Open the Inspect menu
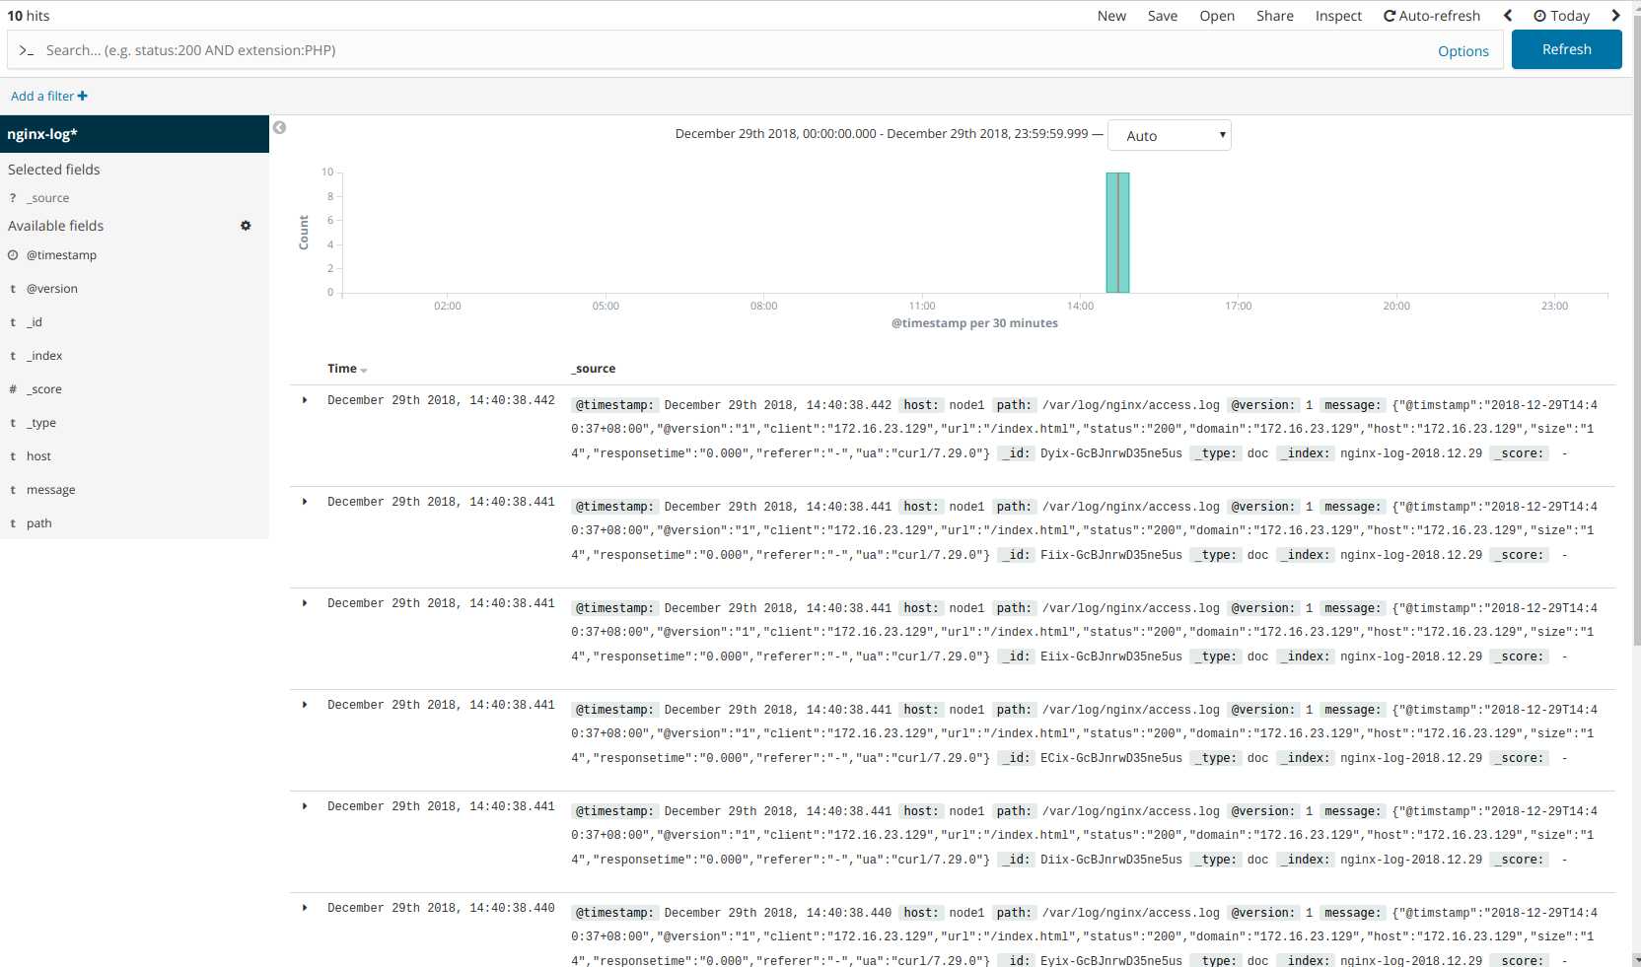The height and width of the screenshot is (967, 1641). [x=1338, y=16]
